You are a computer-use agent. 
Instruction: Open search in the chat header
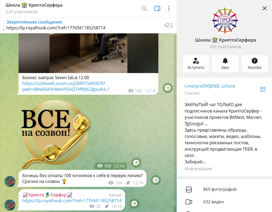[144, 8]
